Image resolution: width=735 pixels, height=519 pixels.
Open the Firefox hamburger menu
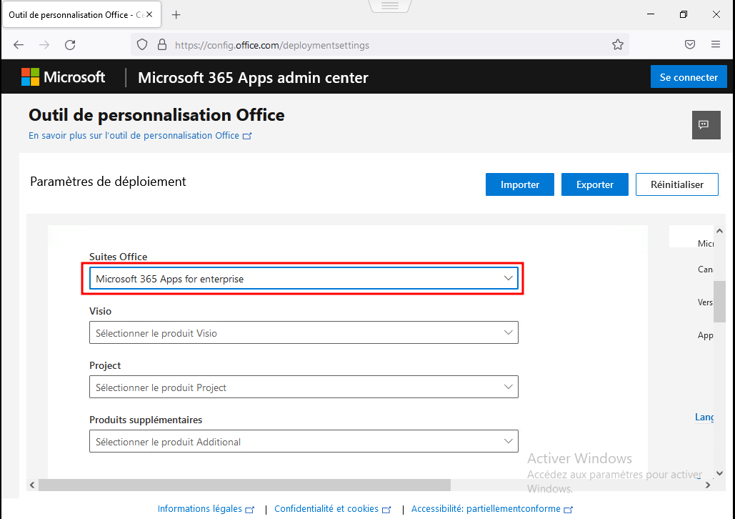[x=716, y=44]
